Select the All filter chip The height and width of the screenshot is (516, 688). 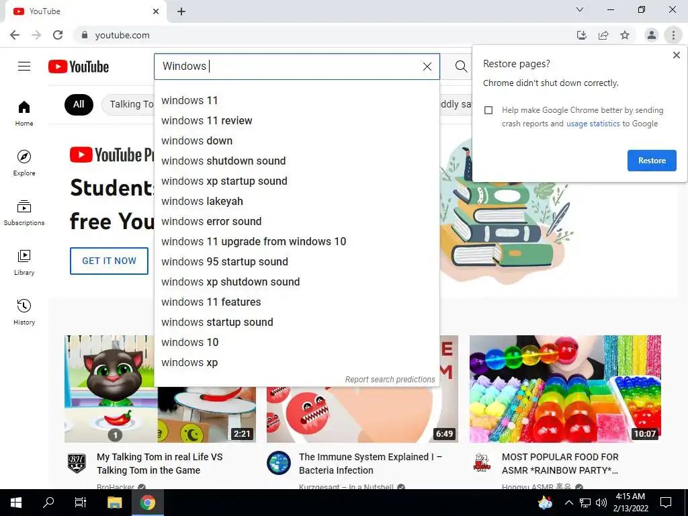point(79,104)
